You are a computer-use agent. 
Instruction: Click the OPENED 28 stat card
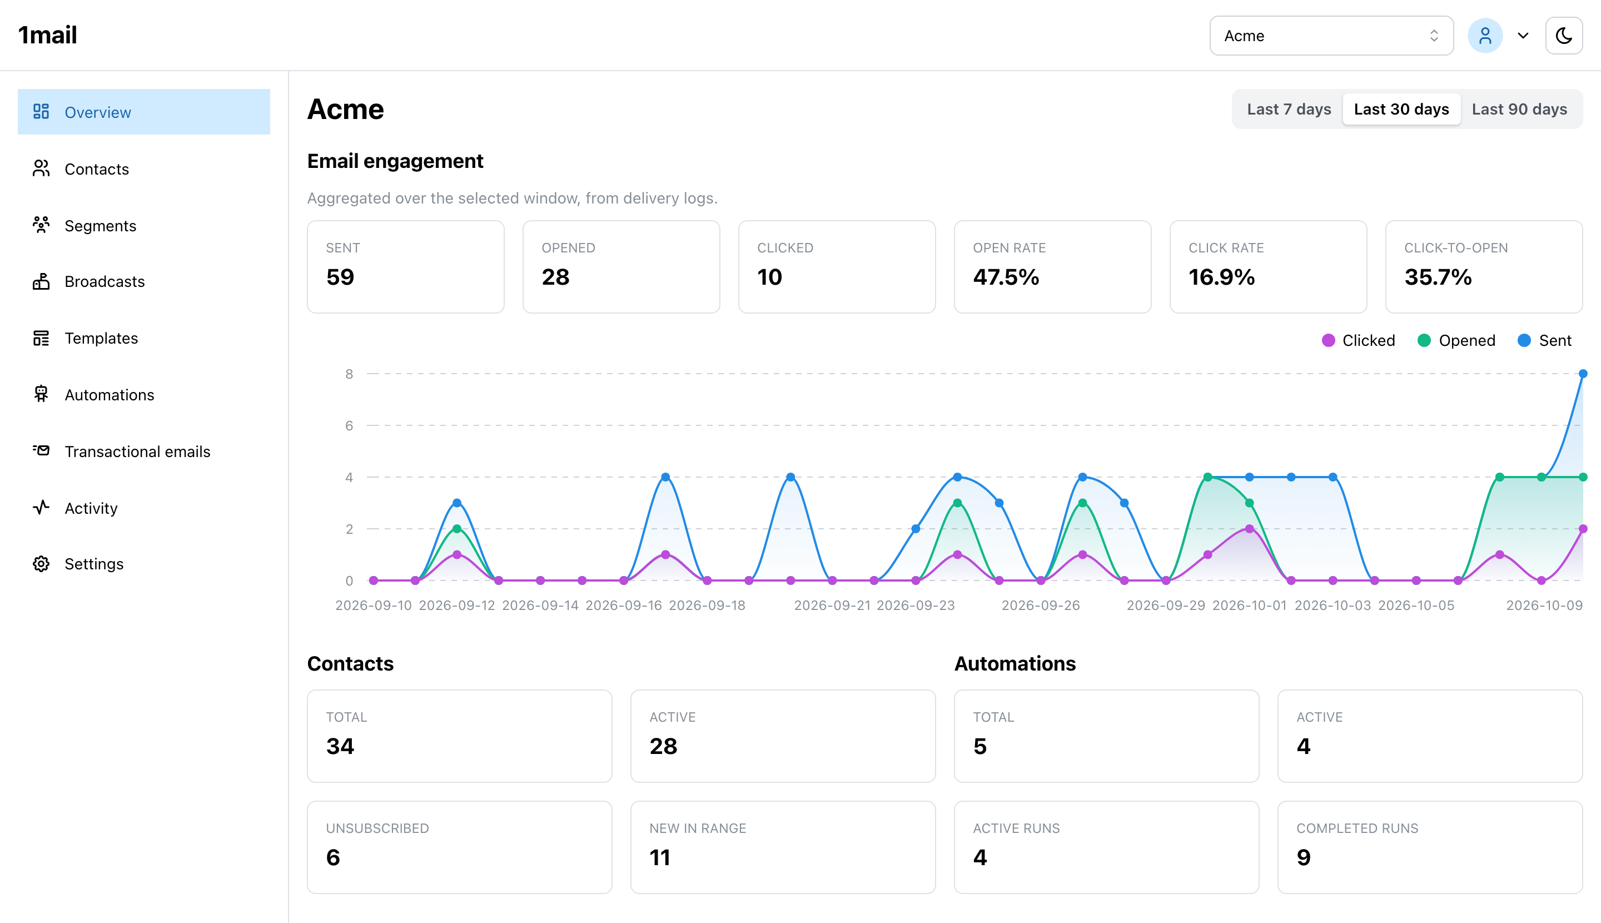point(621,267)
